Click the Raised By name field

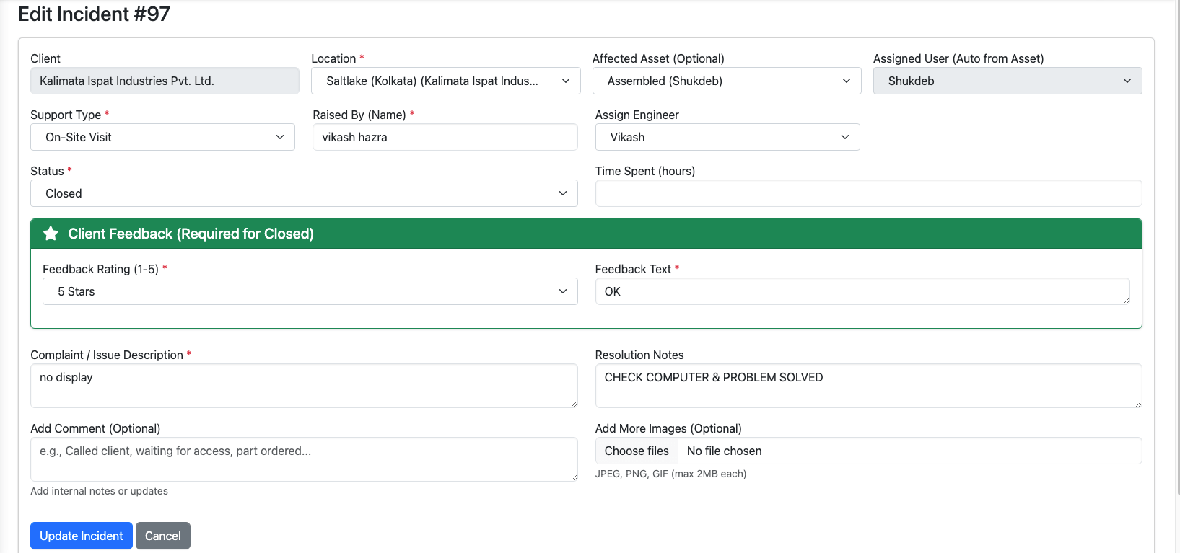click(x=445, y=137)
